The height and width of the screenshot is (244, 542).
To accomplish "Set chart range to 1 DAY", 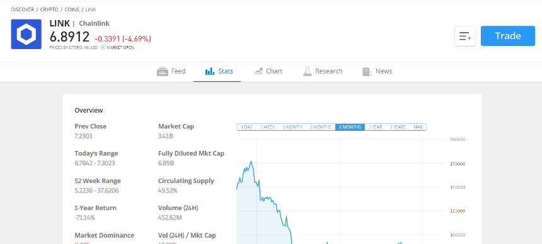I will 246,127.
